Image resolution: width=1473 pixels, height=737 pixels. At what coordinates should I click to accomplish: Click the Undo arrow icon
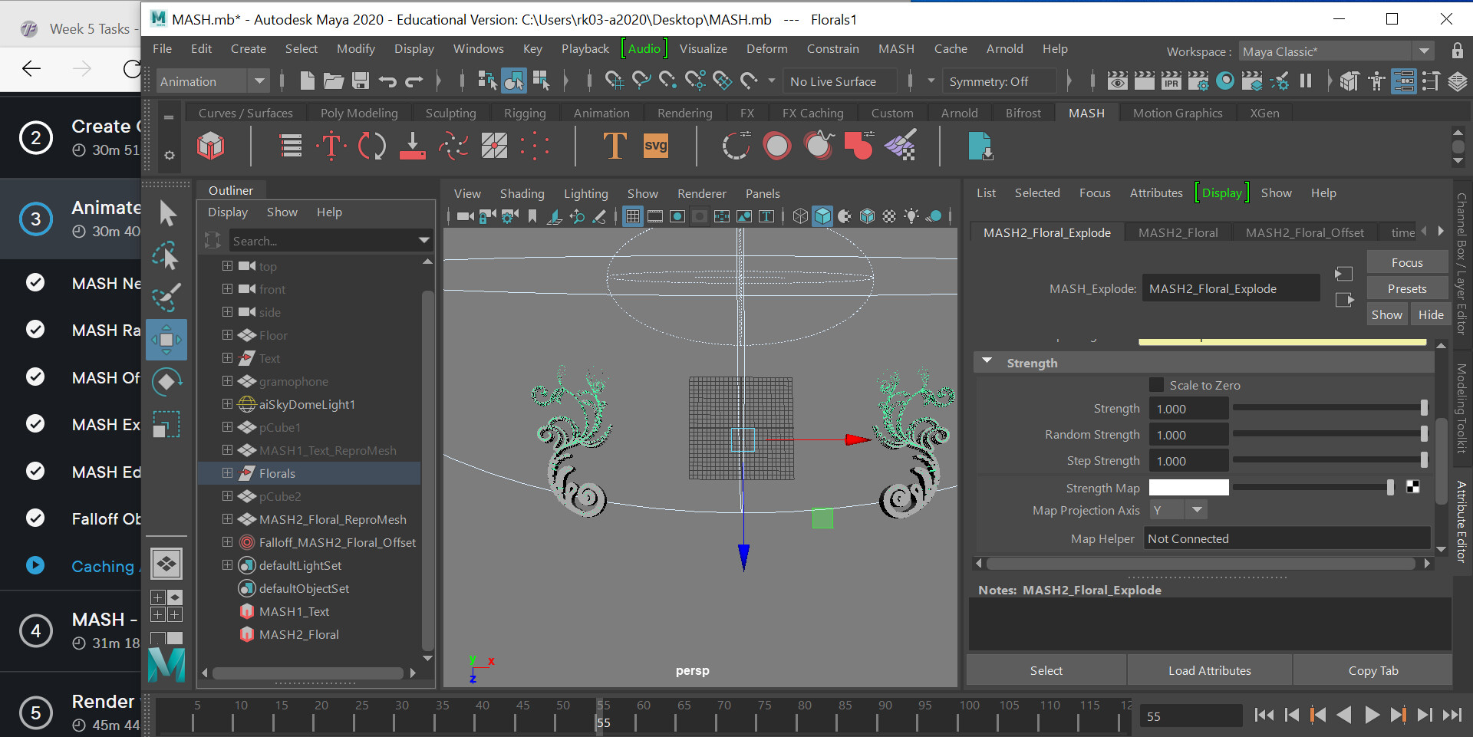(x=387, y=81)
